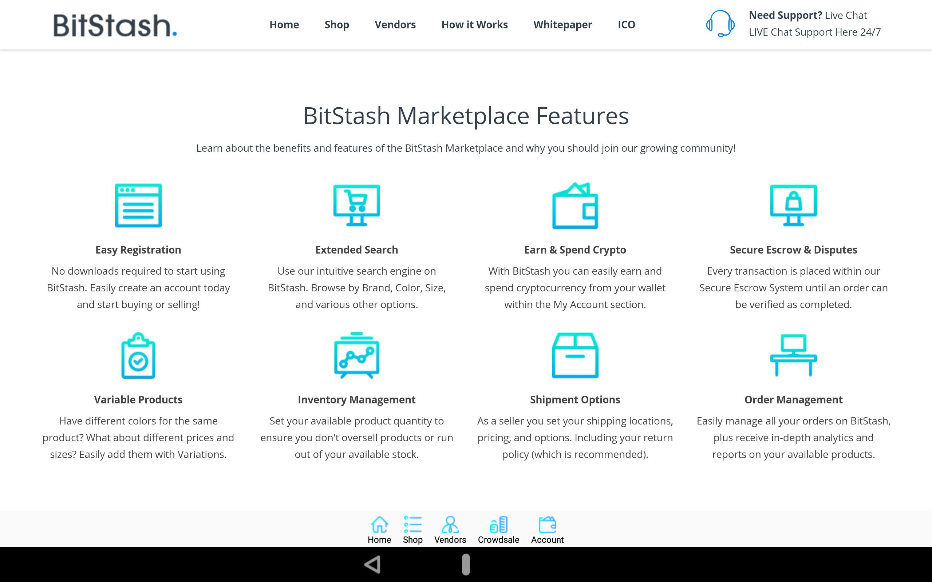Click the Variable Products clipboard icon
This screenshot has width=932, height=582.
[x=138, y=355]
